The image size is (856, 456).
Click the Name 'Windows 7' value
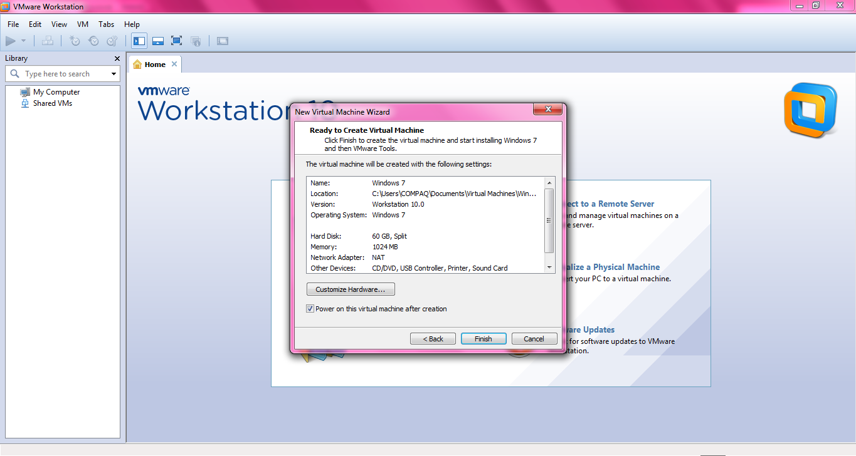[389, 183]
